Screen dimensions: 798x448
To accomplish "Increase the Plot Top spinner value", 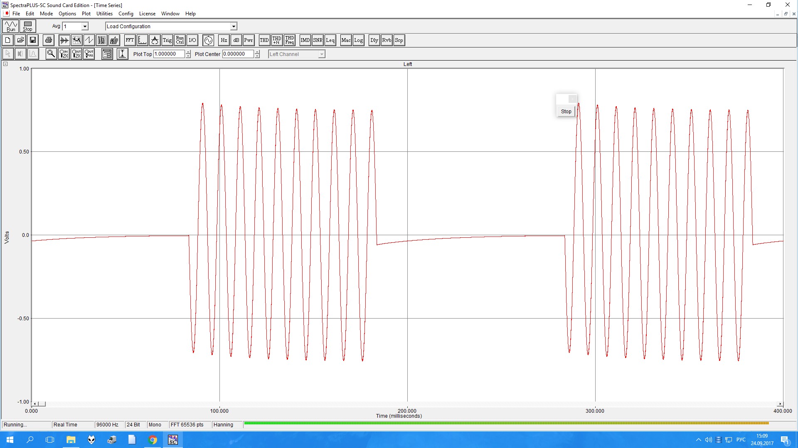I will point(188,52).
